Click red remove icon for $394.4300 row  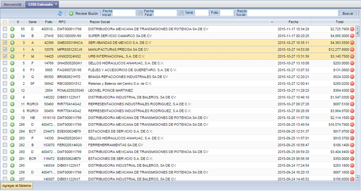[352, 91]
